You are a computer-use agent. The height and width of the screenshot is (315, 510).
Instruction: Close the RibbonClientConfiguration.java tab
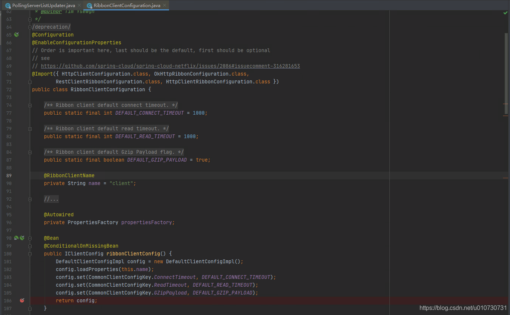point(165,6)
